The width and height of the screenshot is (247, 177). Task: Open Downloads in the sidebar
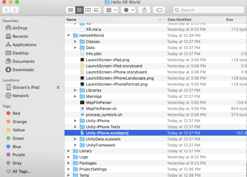(23, 70)
